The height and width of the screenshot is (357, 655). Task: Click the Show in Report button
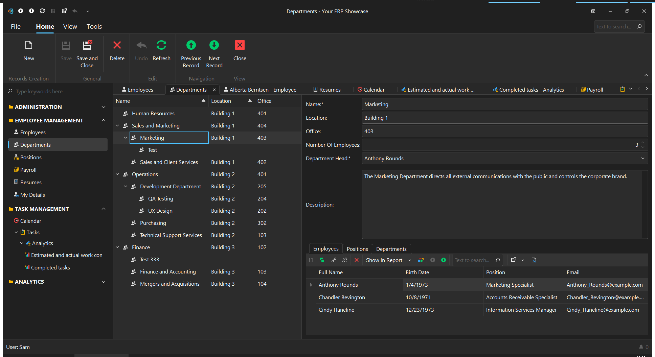coord(384,260)
